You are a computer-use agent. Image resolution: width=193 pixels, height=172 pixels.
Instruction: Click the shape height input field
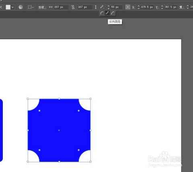point(84,7)
